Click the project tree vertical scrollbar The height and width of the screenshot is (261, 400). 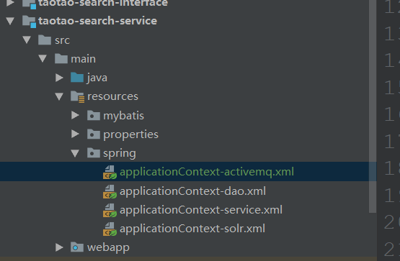373,106
